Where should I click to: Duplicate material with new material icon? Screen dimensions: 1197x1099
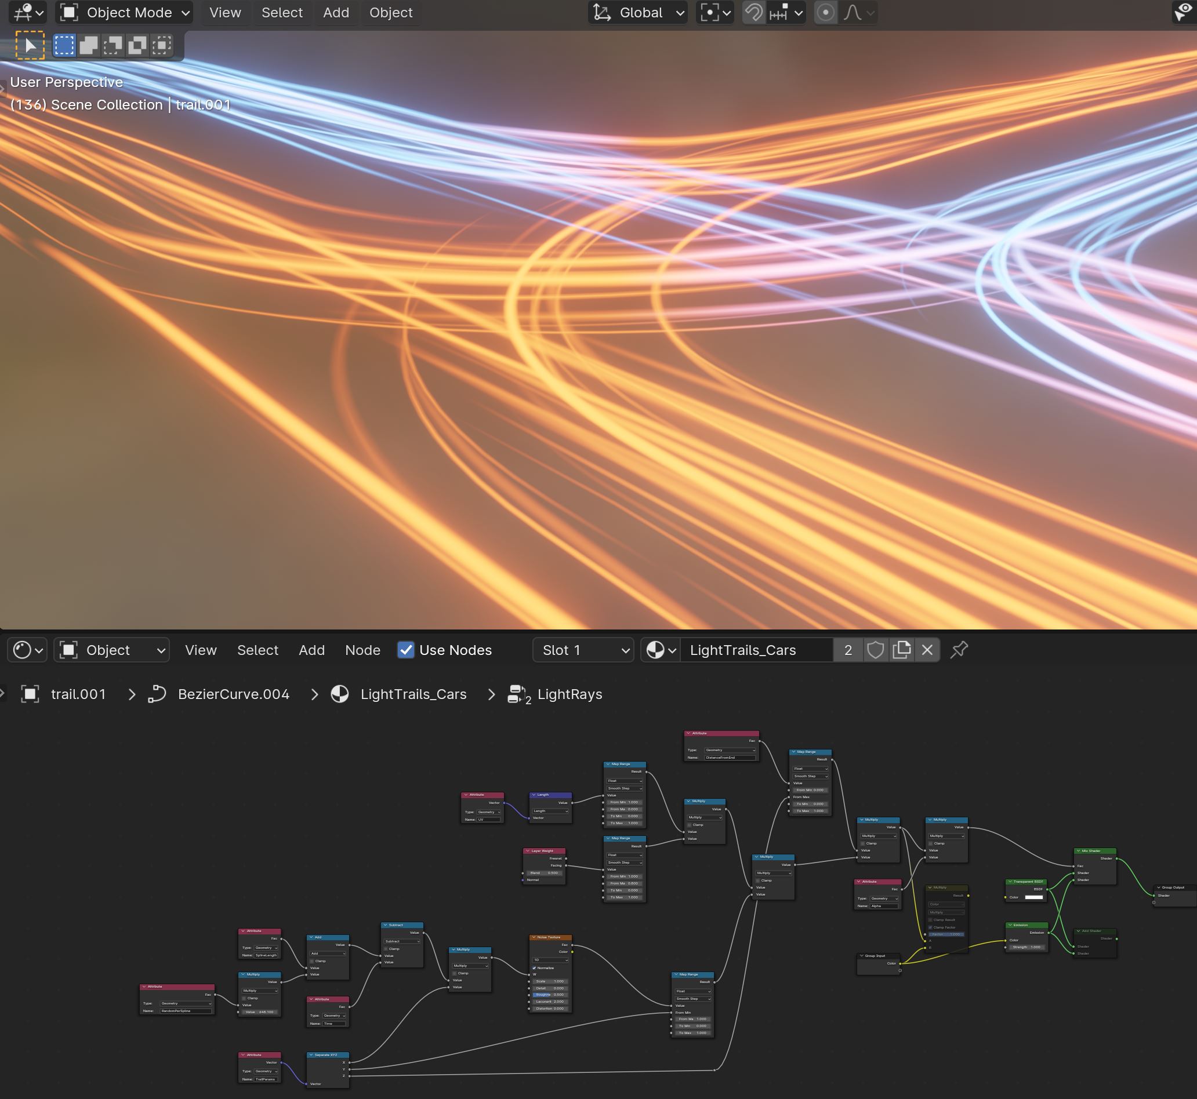coord(901,650)
